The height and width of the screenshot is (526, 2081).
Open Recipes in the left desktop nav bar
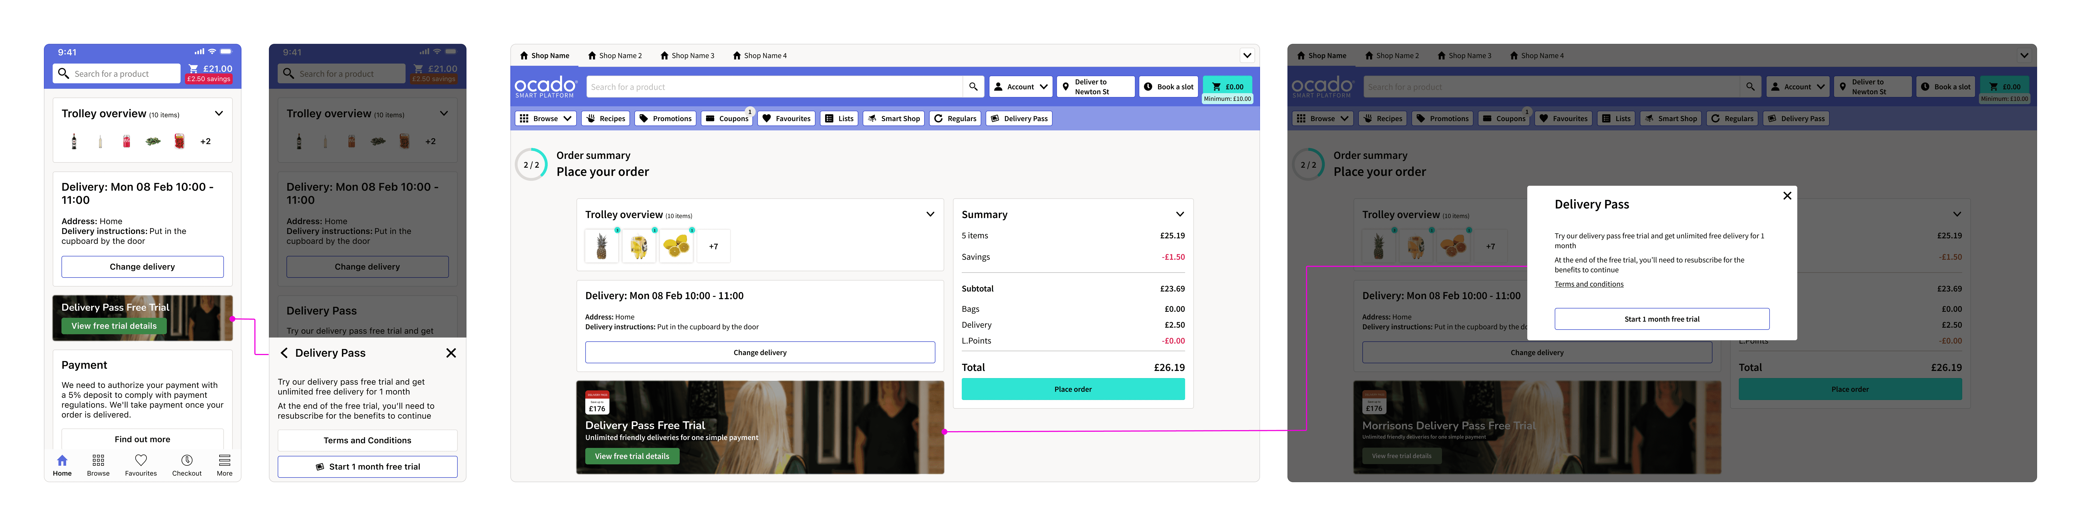(606, 119)
